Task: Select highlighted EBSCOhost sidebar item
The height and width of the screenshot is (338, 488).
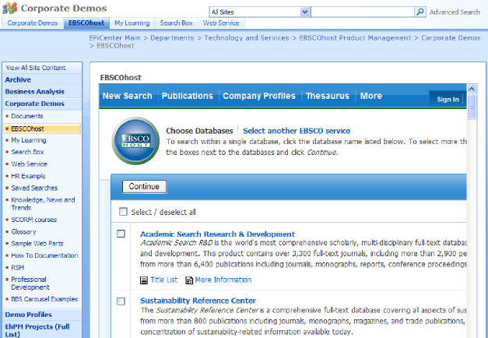Action: tap(42, 129)
